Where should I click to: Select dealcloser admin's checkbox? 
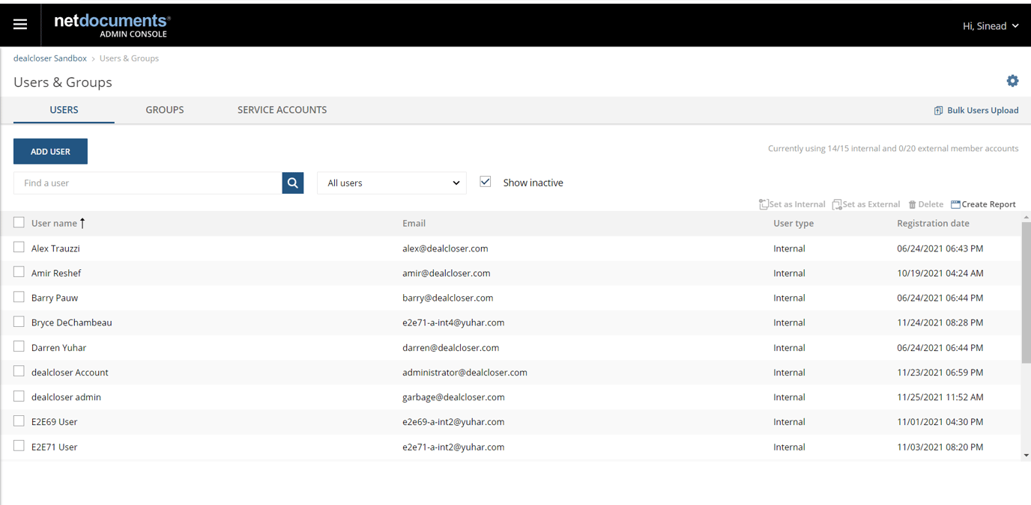pos(19,396)
